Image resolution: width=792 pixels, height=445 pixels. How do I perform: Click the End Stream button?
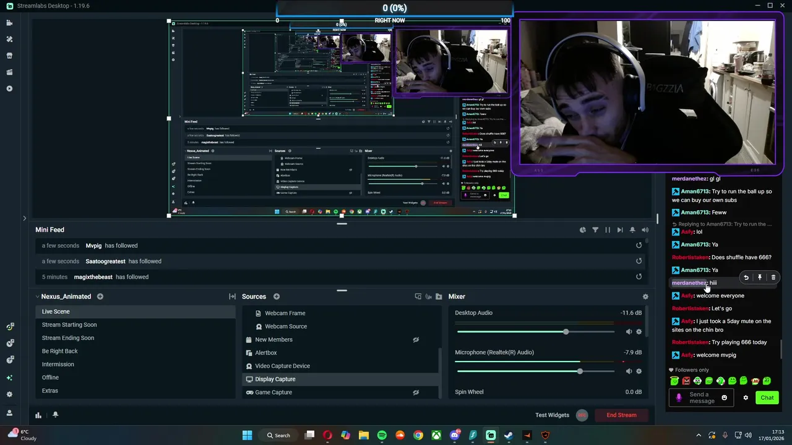[621, 415]
